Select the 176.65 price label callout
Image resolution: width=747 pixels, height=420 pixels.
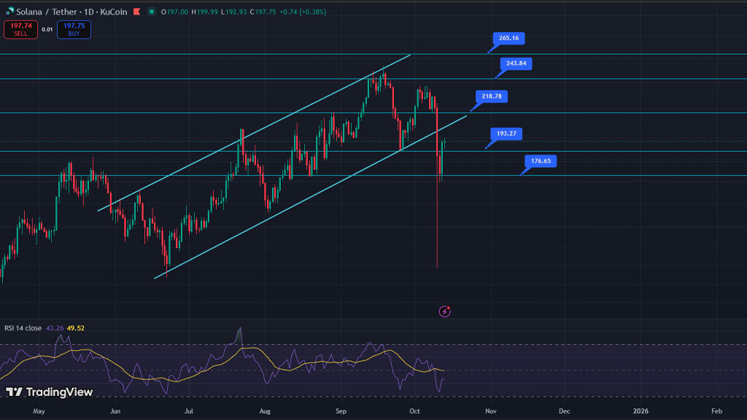[540, 160]
